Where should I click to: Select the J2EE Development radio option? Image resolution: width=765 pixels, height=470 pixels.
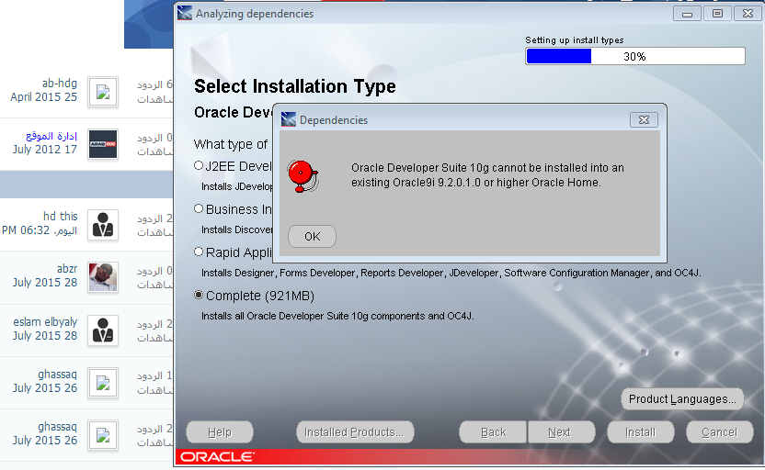tap(199, 165)
